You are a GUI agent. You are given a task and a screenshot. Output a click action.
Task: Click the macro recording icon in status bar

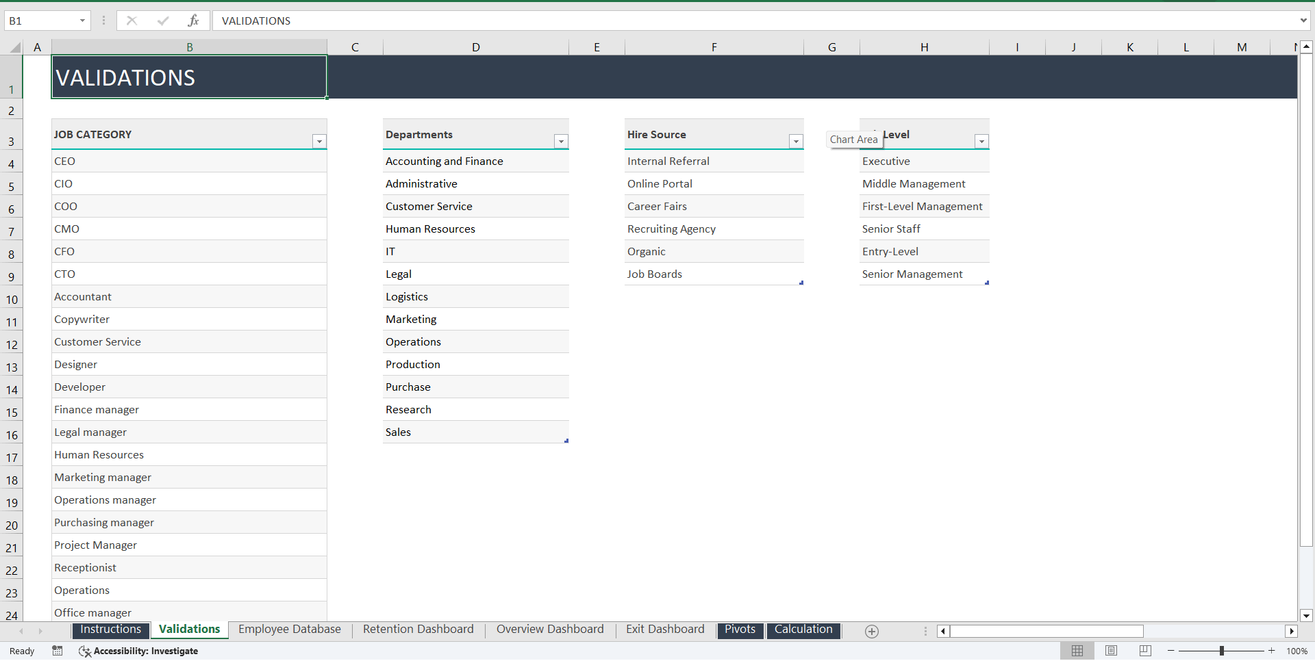click(58, 651)
